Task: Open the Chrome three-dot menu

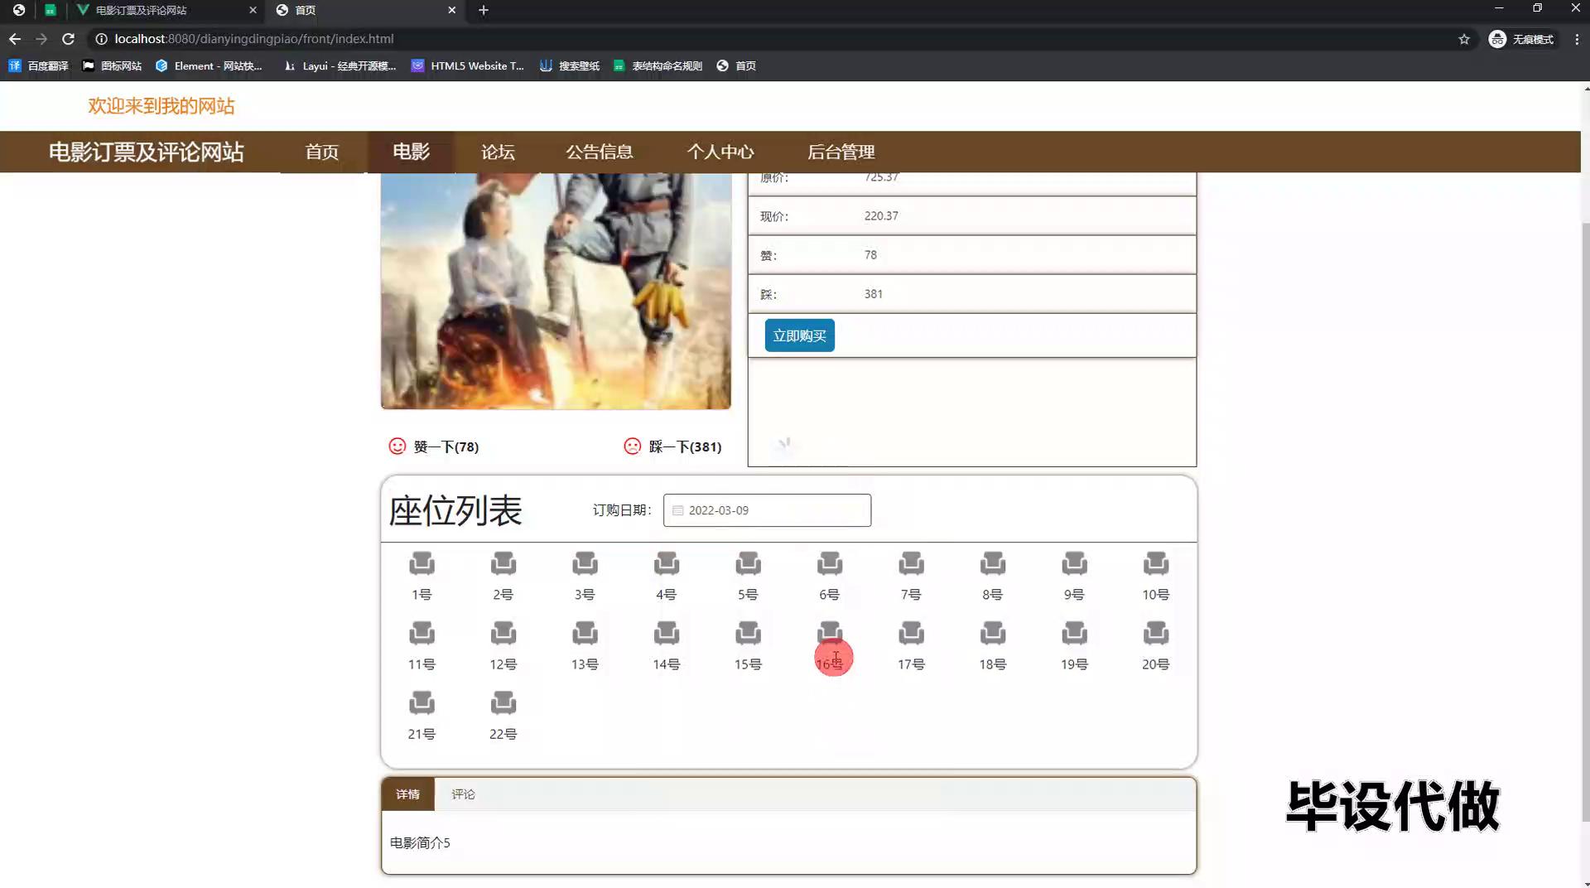Action: (x=1577, y=39)
